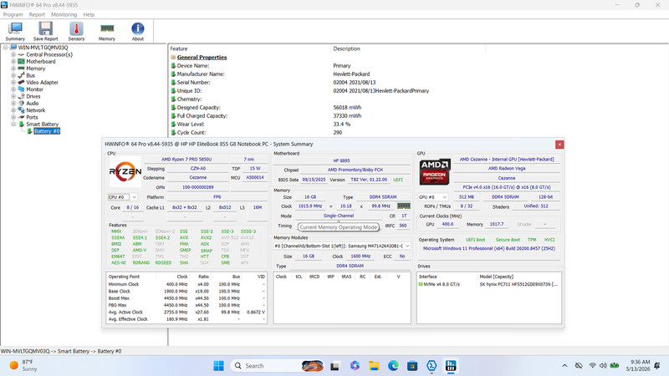Image resolution: width=669 pixels, height=376 pixels.
Task: Click the Microsoft Windows 11 Professional text
Action: pos(489,248)
